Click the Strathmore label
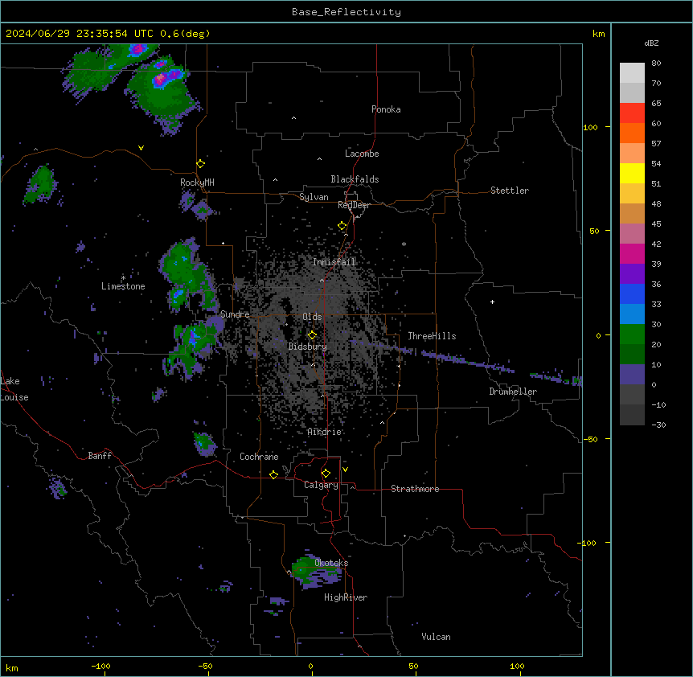Image resolution: width=693 pixels, height=677 pixels. point(415,489)
